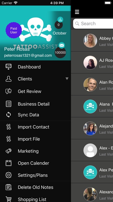This screenshot has height=202, width=113.
Task: Tap peterrosas1321@gmail.com email text
Action: pos(28,55)
